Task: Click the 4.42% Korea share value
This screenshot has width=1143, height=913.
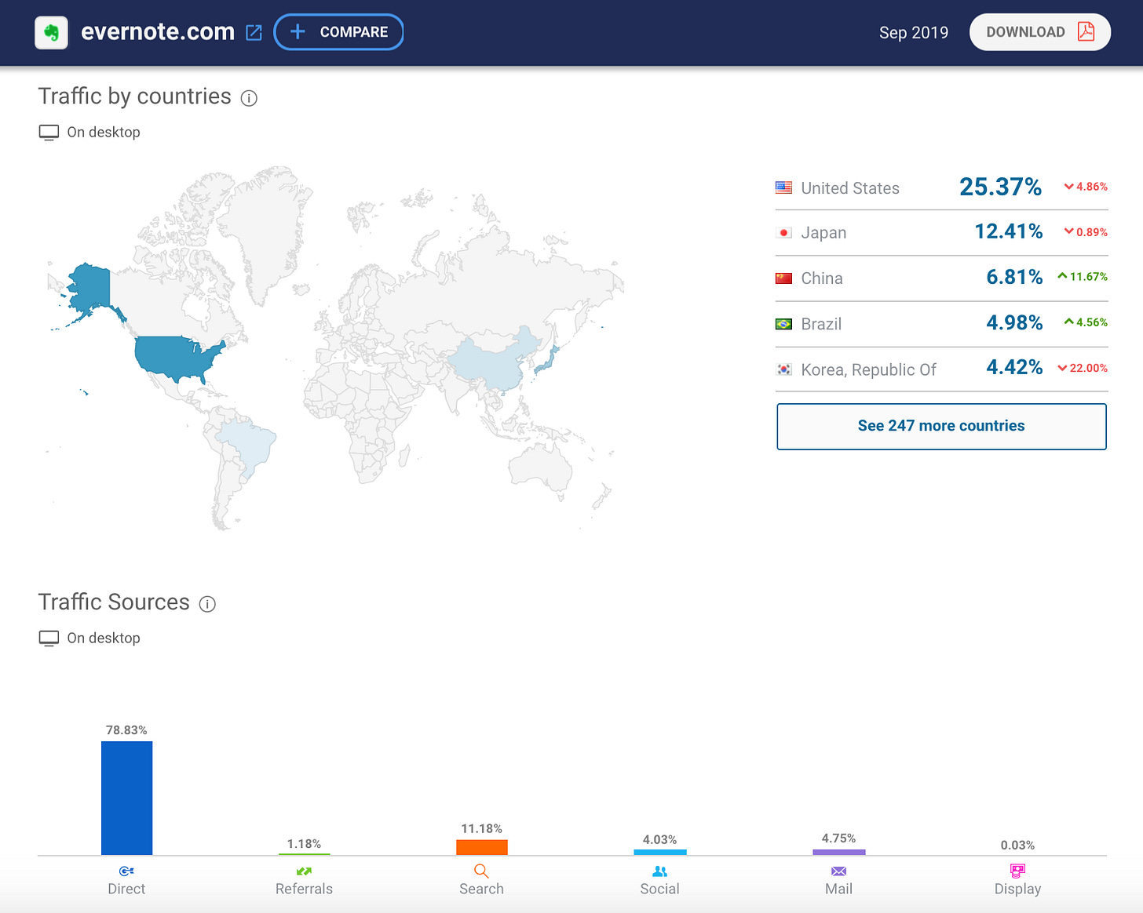Action: pos(1014,367)
